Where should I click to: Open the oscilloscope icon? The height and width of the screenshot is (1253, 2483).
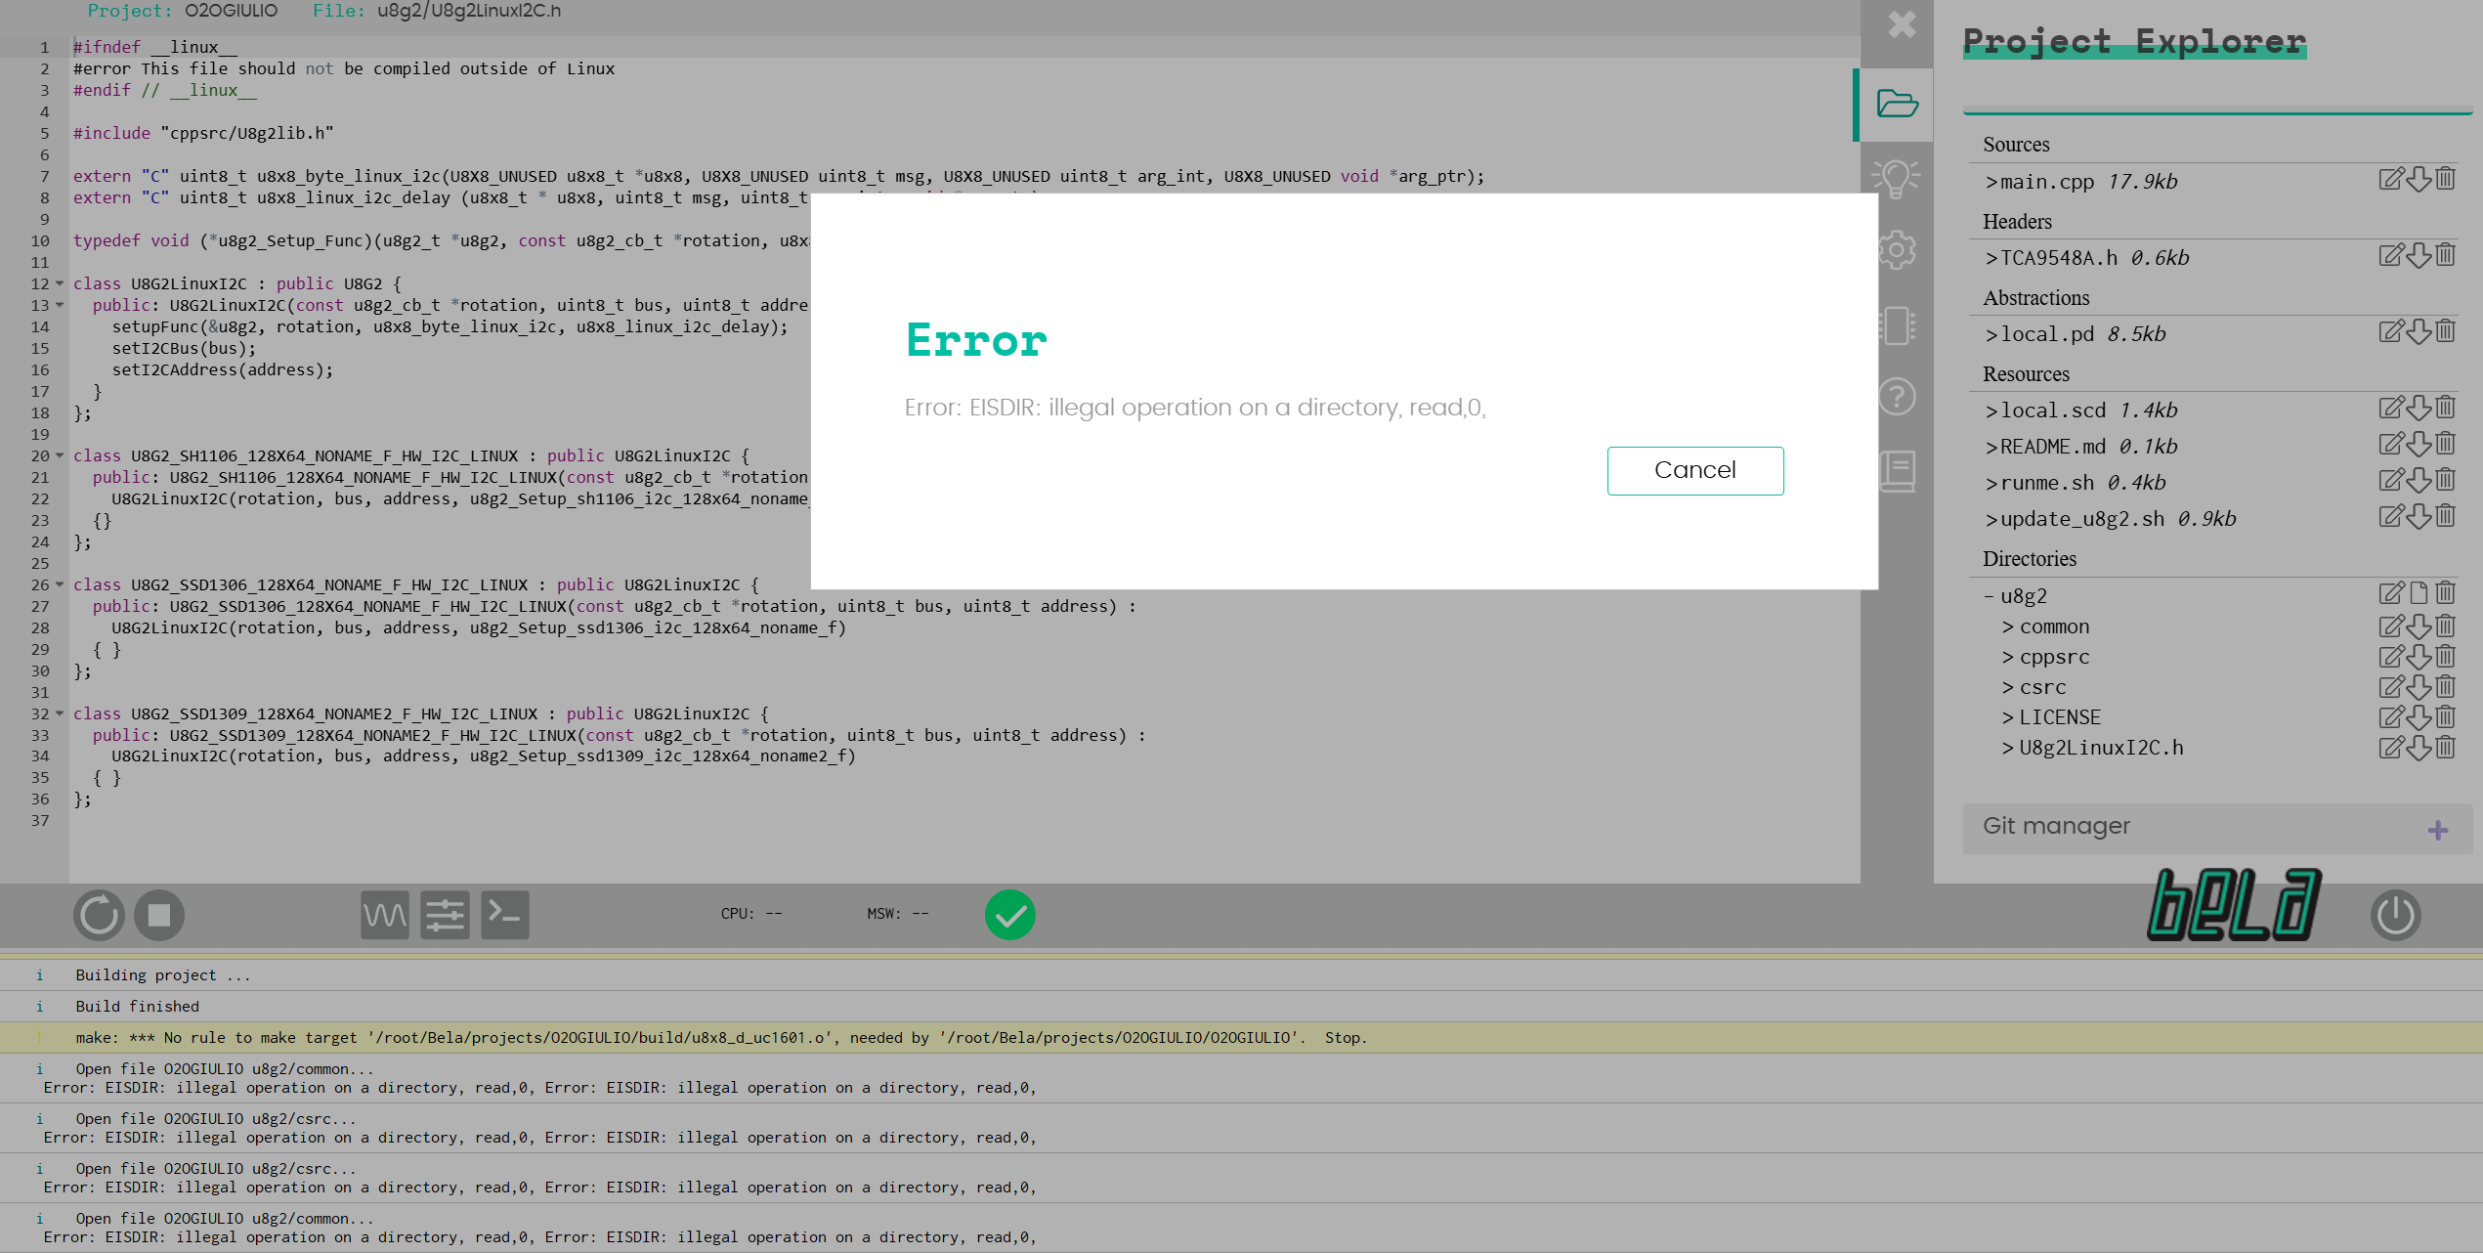coord(385,915)
